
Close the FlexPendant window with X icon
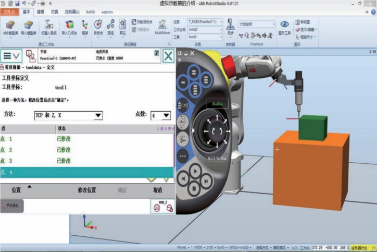click(168, 56)
